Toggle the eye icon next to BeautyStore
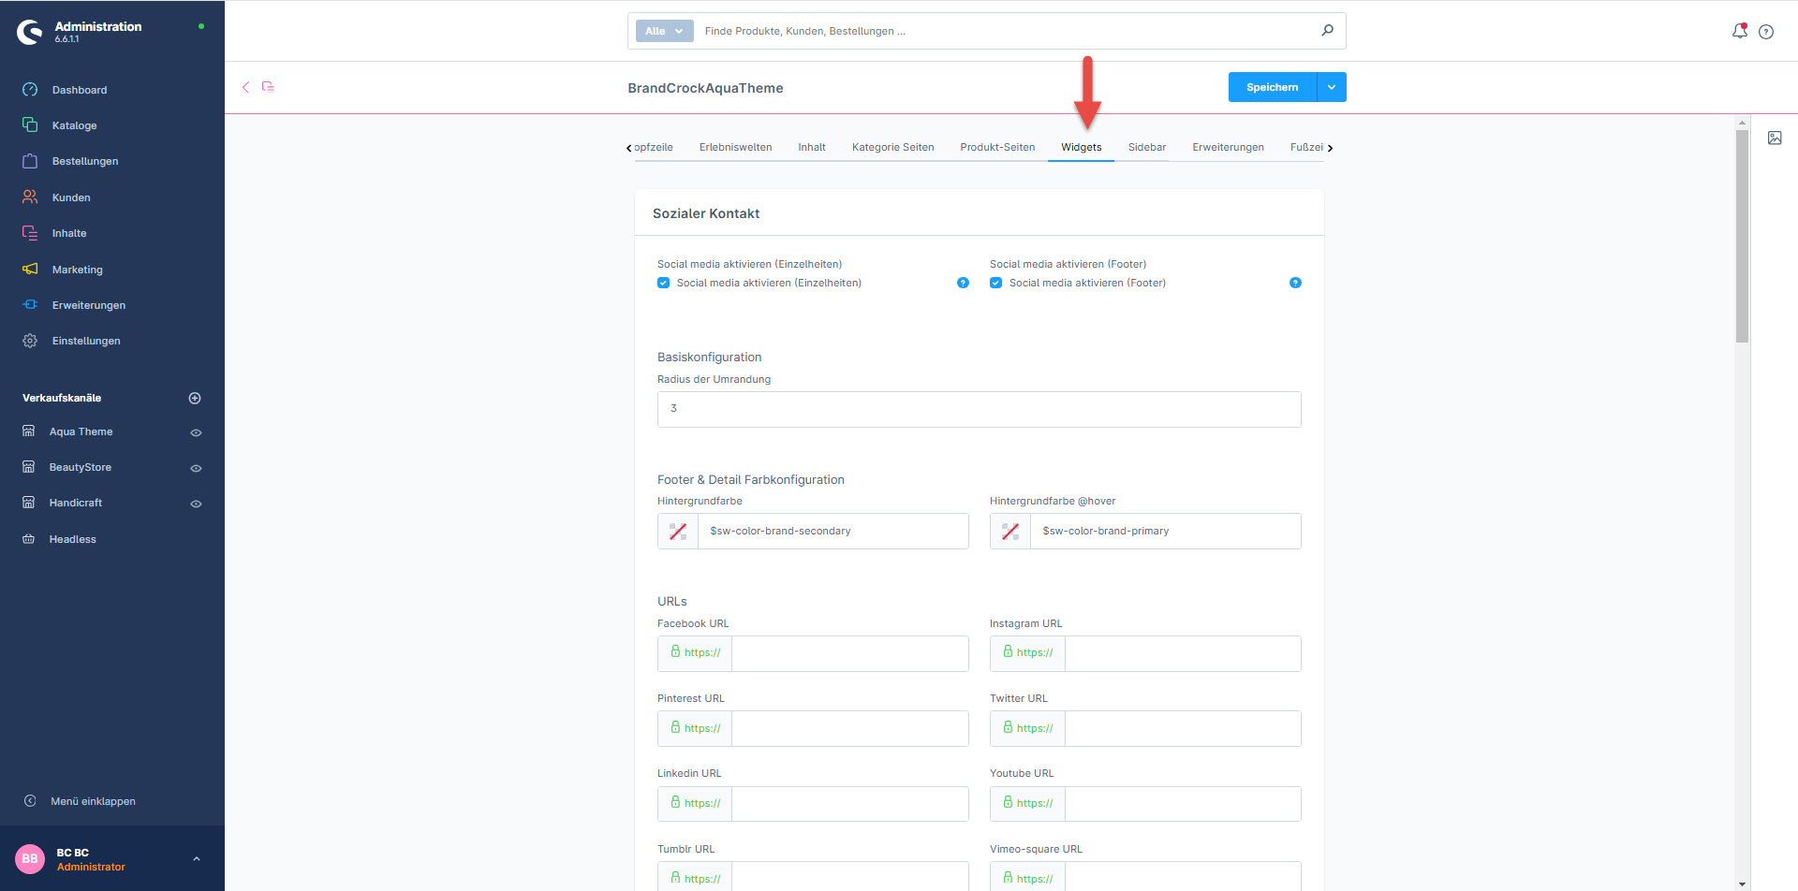 click(196, 468)
